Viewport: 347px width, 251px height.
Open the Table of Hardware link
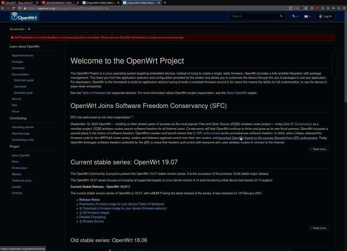point(94,93)
